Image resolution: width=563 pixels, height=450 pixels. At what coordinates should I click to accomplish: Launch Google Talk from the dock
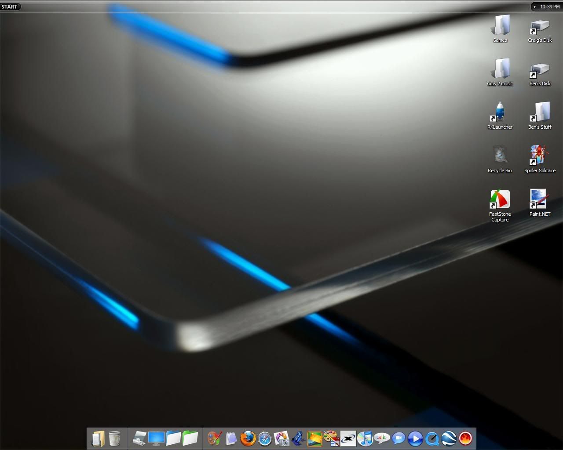(381, 438)
